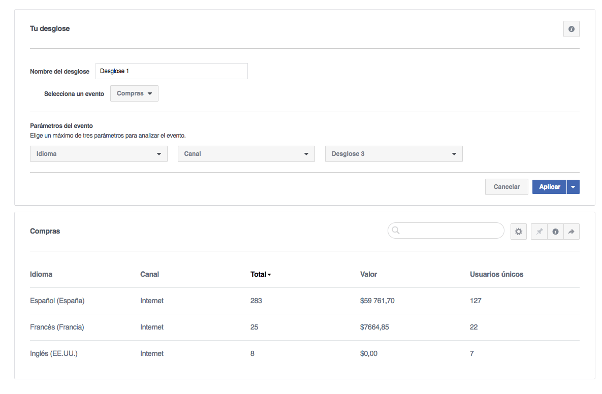Click Internet in the Español row
Image resolution: width=602 pixels, height=394 pixels.
point(152,301)
